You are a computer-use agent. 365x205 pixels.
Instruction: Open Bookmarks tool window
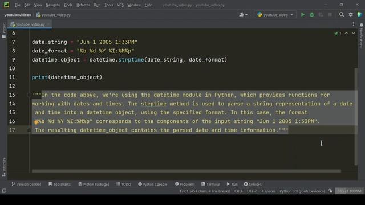pyautogui.click(x=59, y=184)
